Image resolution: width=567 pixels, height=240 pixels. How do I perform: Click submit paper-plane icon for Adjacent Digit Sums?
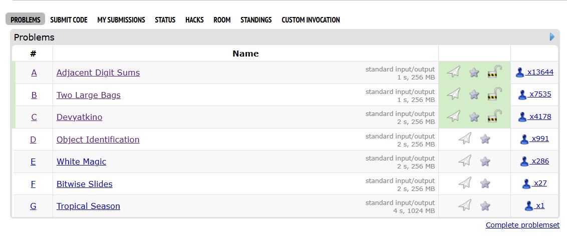coord(453,72)
